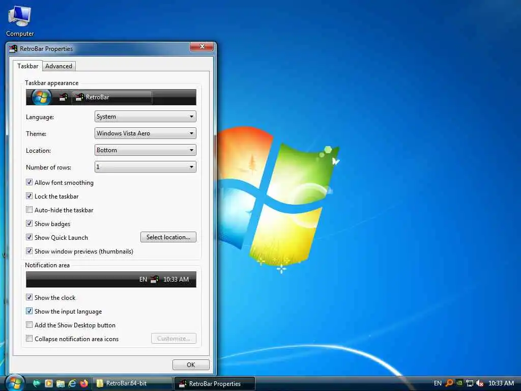Toggle Show the input language checkbox
The image size is (521, 391).
tap(29, 311)
